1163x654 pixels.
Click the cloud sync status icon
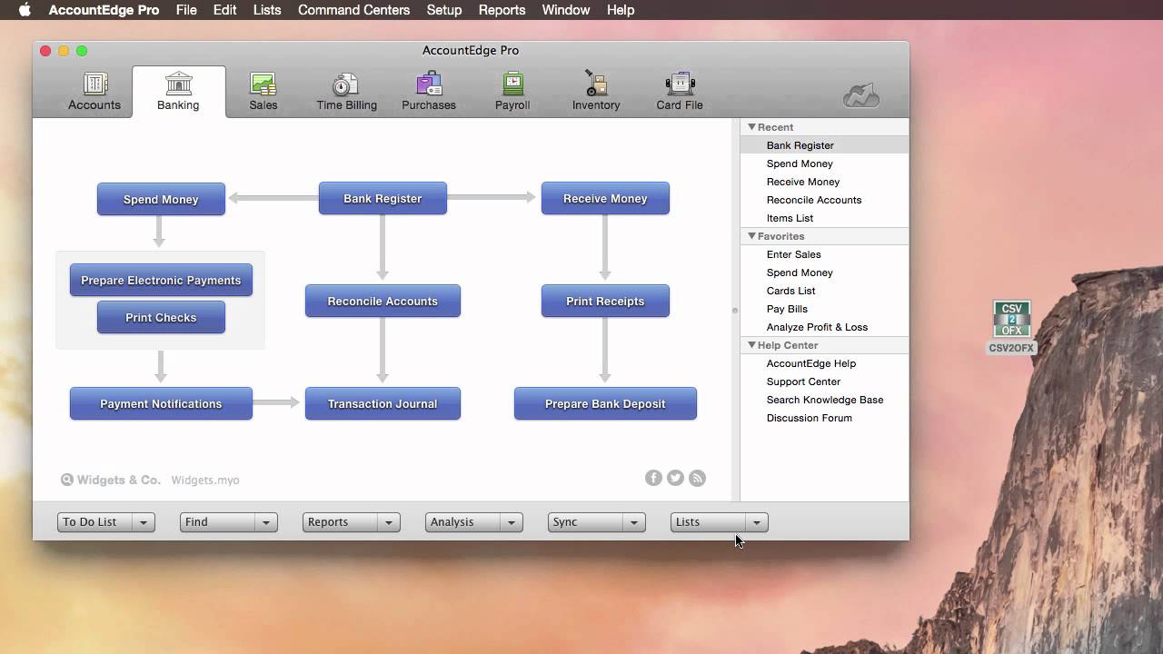[x=860, y=94]
